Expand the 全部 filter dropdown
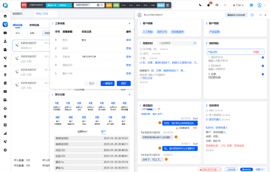 (x=34, y=33)
